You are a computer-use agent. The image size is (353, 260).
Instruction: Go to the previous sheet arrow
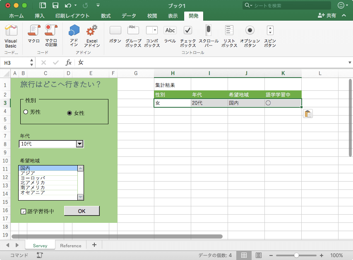coord(7,245)
